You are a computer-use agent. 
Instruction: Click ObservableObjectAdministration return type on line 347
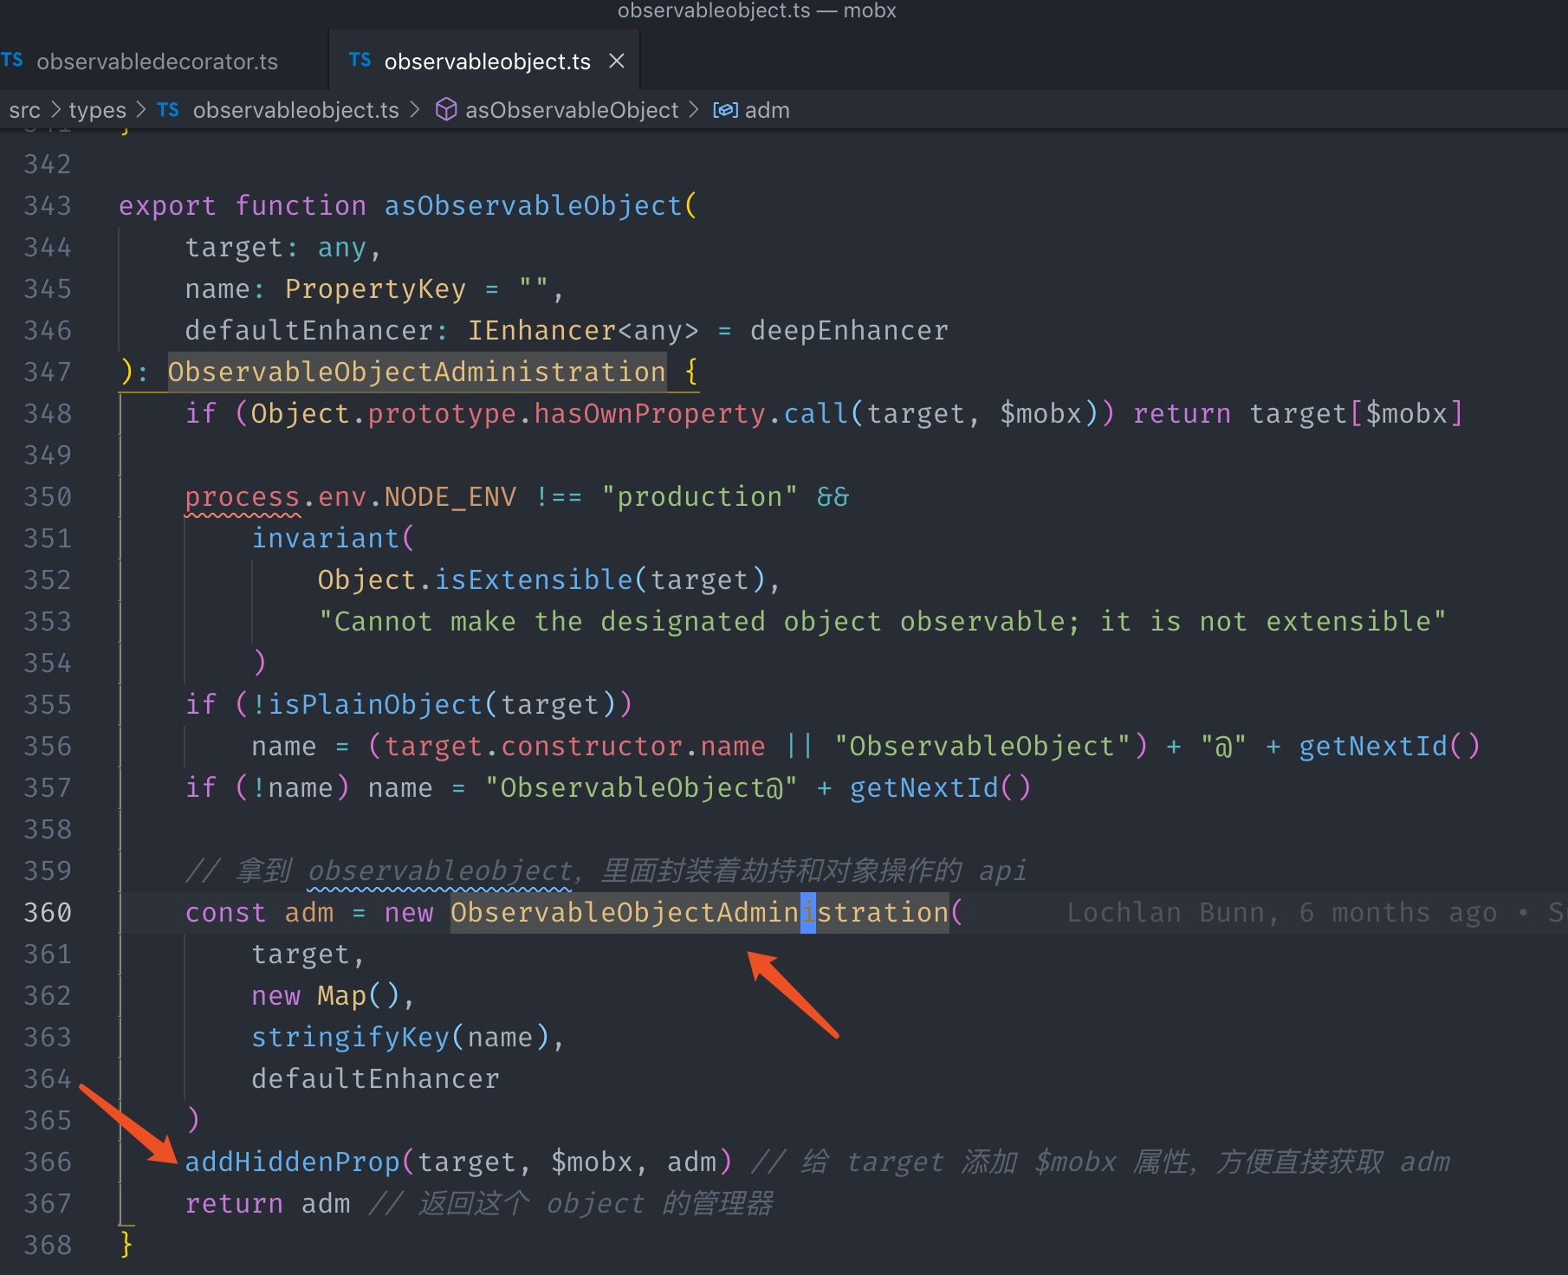click(x=417, y=372)
